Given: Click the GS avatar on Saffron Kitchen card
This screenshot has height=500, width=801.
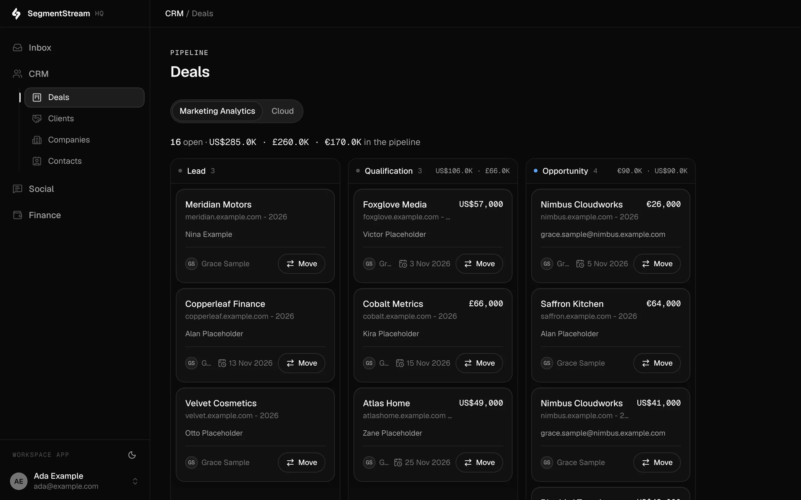Looking at the screenshot, I should [x=547, y=363].
